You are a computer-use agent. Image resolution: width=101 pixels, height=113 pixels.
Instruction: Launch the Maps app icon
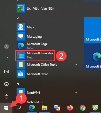pos(21,27)
